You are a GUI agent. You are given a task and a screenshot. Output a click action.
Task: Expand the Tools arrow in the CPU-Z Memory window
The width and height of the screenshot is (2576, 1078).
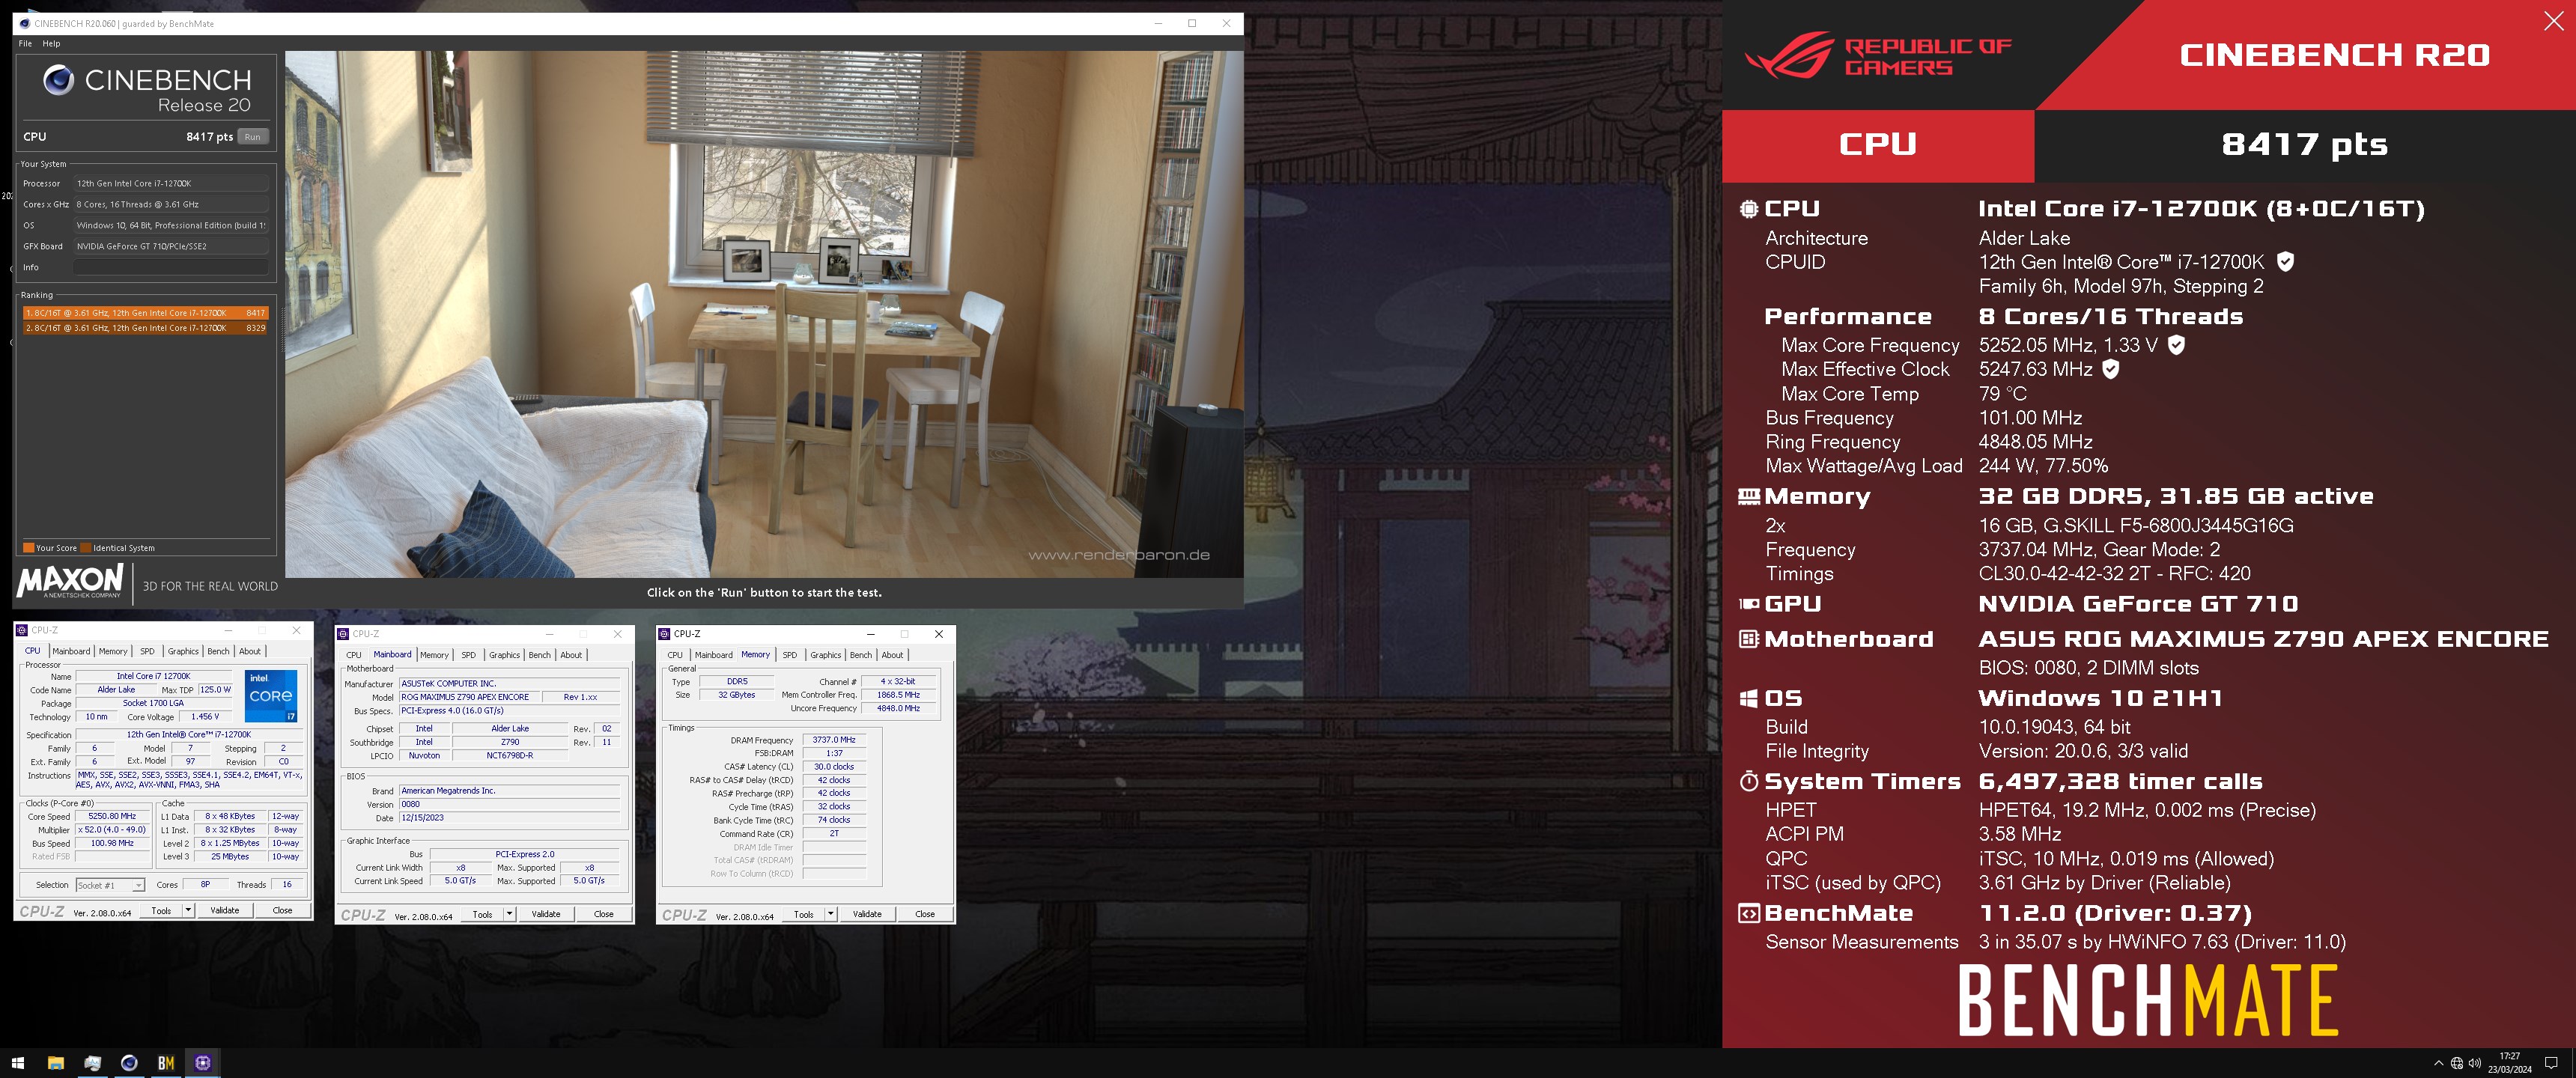(x=830, y=914)
